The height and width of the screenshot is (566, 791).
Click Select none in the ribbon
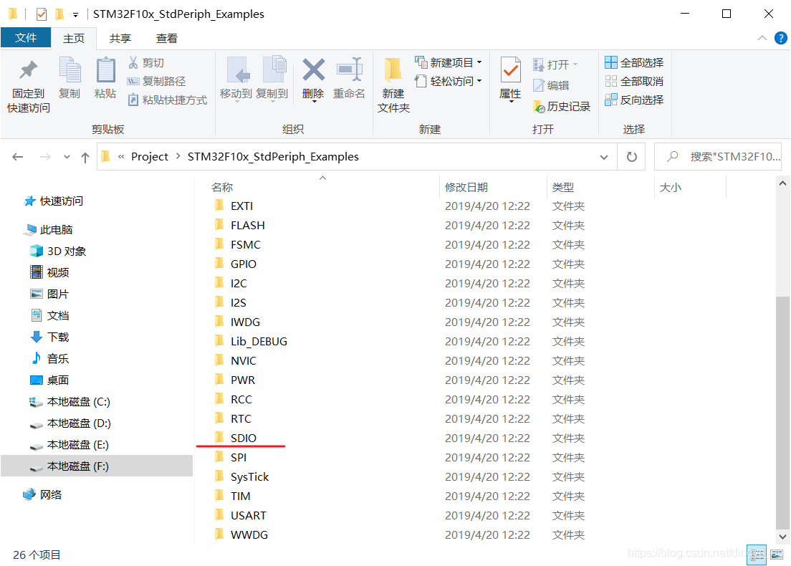(x=634, y=81)
